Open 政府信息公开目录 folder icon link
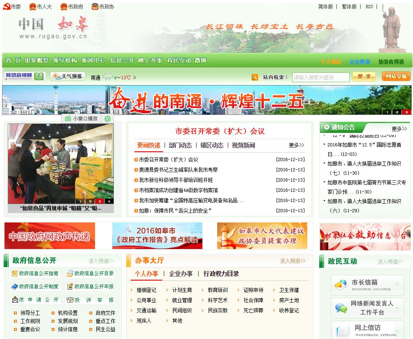Screen dimensions: 413x339 90,274
